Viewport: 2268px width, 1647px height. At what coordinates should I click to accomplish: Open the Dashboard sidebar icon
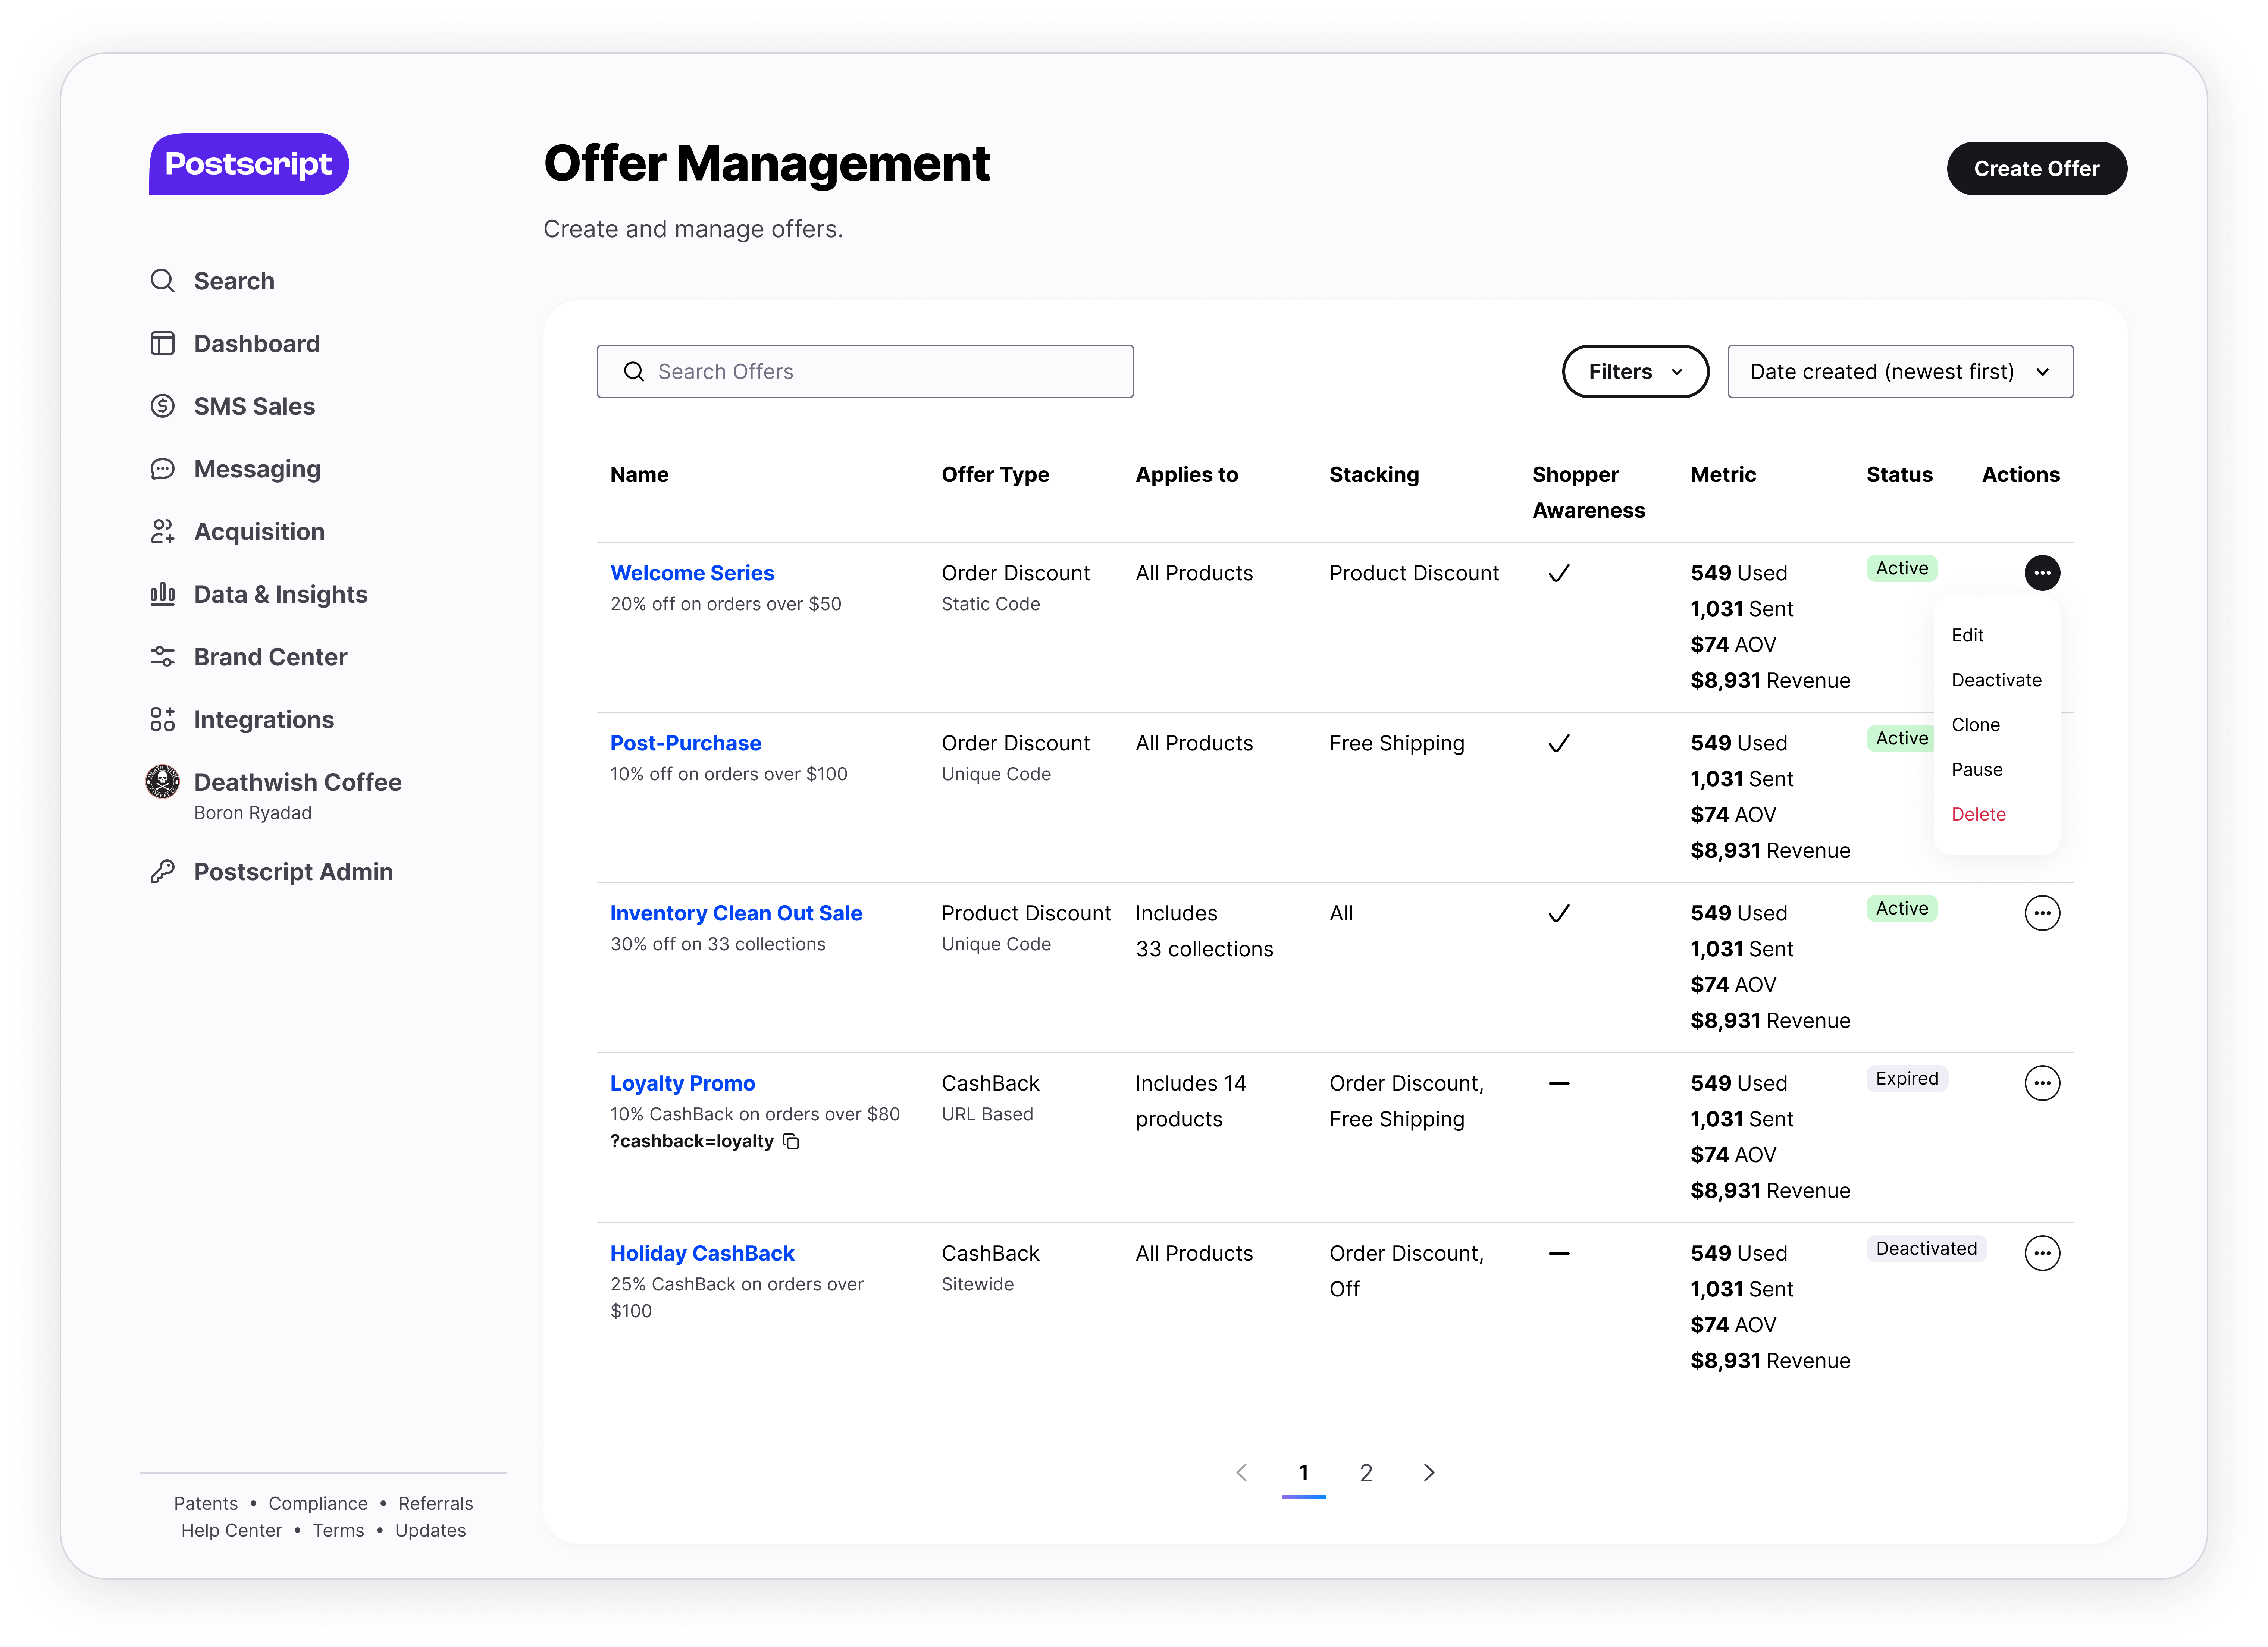pyautogui.click(x=162, y=344)
